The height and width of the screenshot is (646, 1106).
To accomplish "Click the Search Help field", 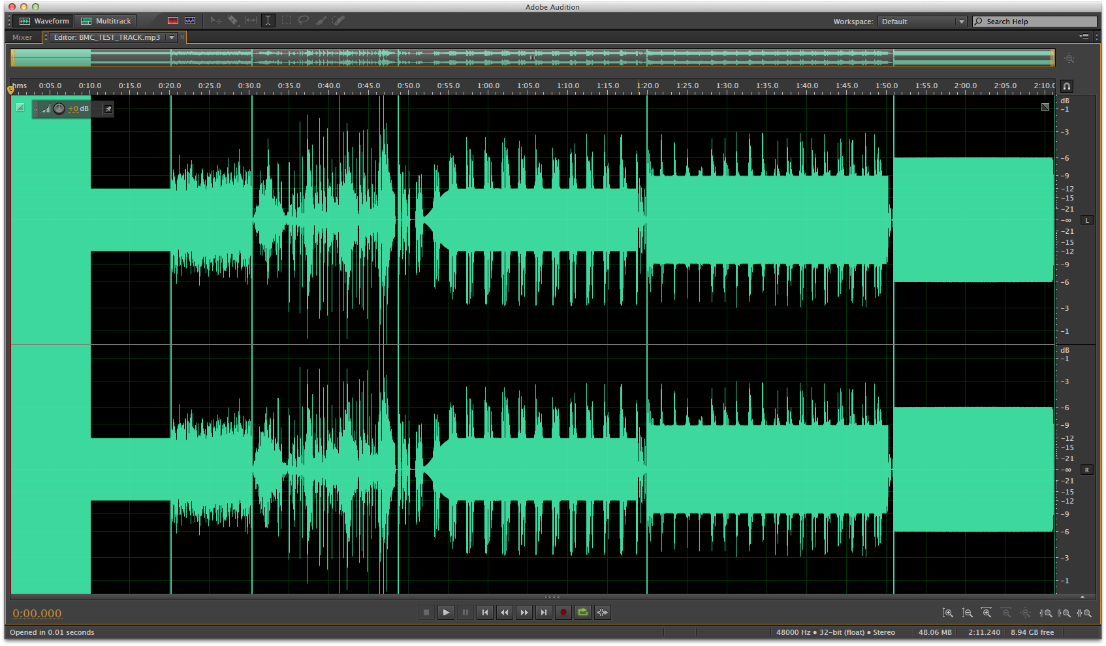I will [1035, 22].
